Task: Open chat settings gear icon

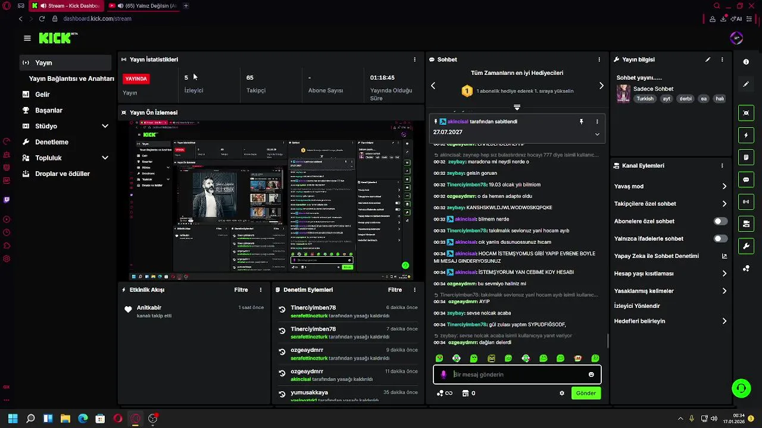Action: (561, 393)
